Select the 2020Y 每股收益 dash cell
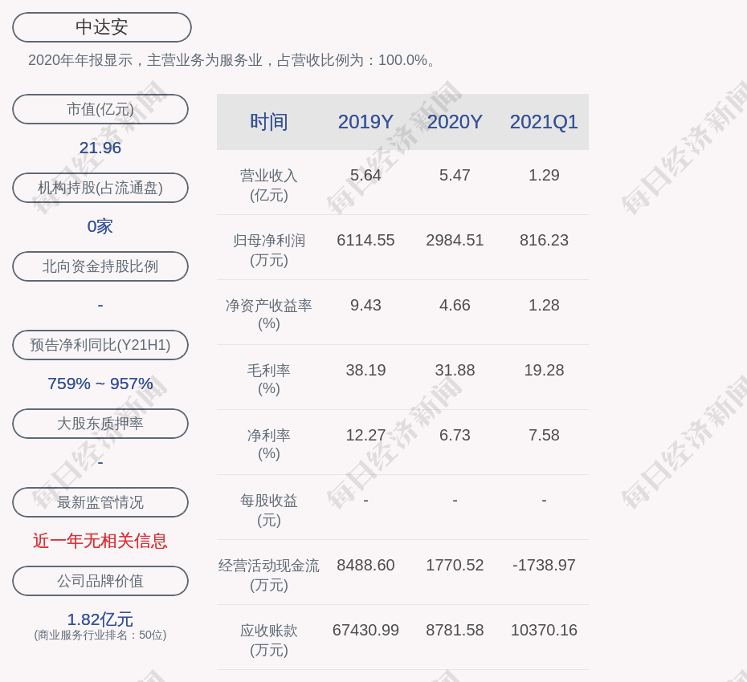This screenshot has height=682, width=747. 455,500
